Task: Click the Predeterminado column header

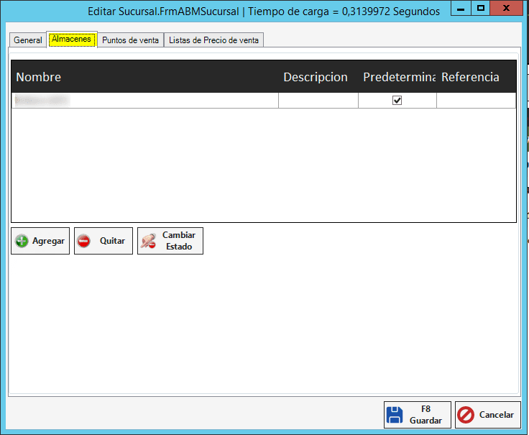Action: click(x=397, y=77)
